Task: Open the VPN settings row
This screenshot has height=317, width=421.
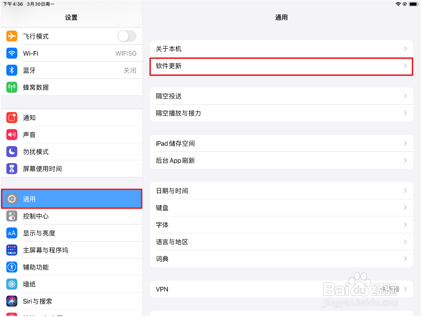Action: 281,289
